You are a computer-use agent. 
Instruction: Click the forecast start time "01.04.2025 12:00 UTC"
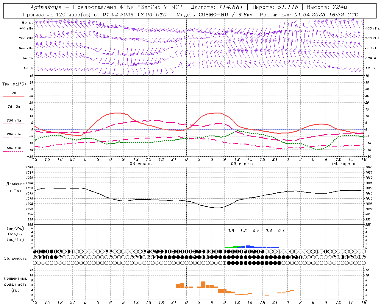(x=135, y=15)
